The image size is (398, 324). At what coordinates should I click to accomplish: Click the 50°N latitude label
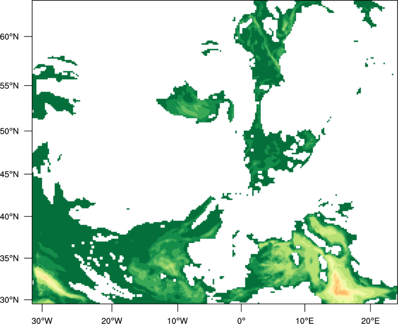coord(9,131)
